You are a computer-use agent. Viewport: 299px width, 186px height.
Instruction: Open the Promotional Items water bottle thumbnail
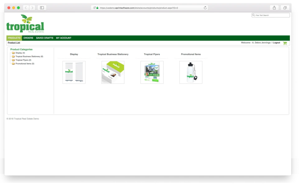point(191,72)
